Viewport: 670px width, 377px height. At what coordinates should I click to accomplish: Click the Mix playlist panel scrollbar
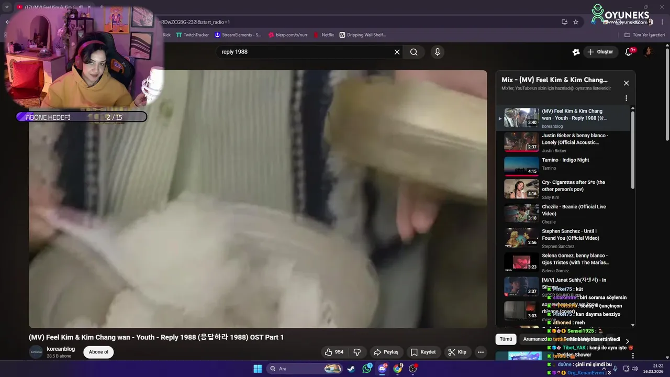[x=632, y=149]
